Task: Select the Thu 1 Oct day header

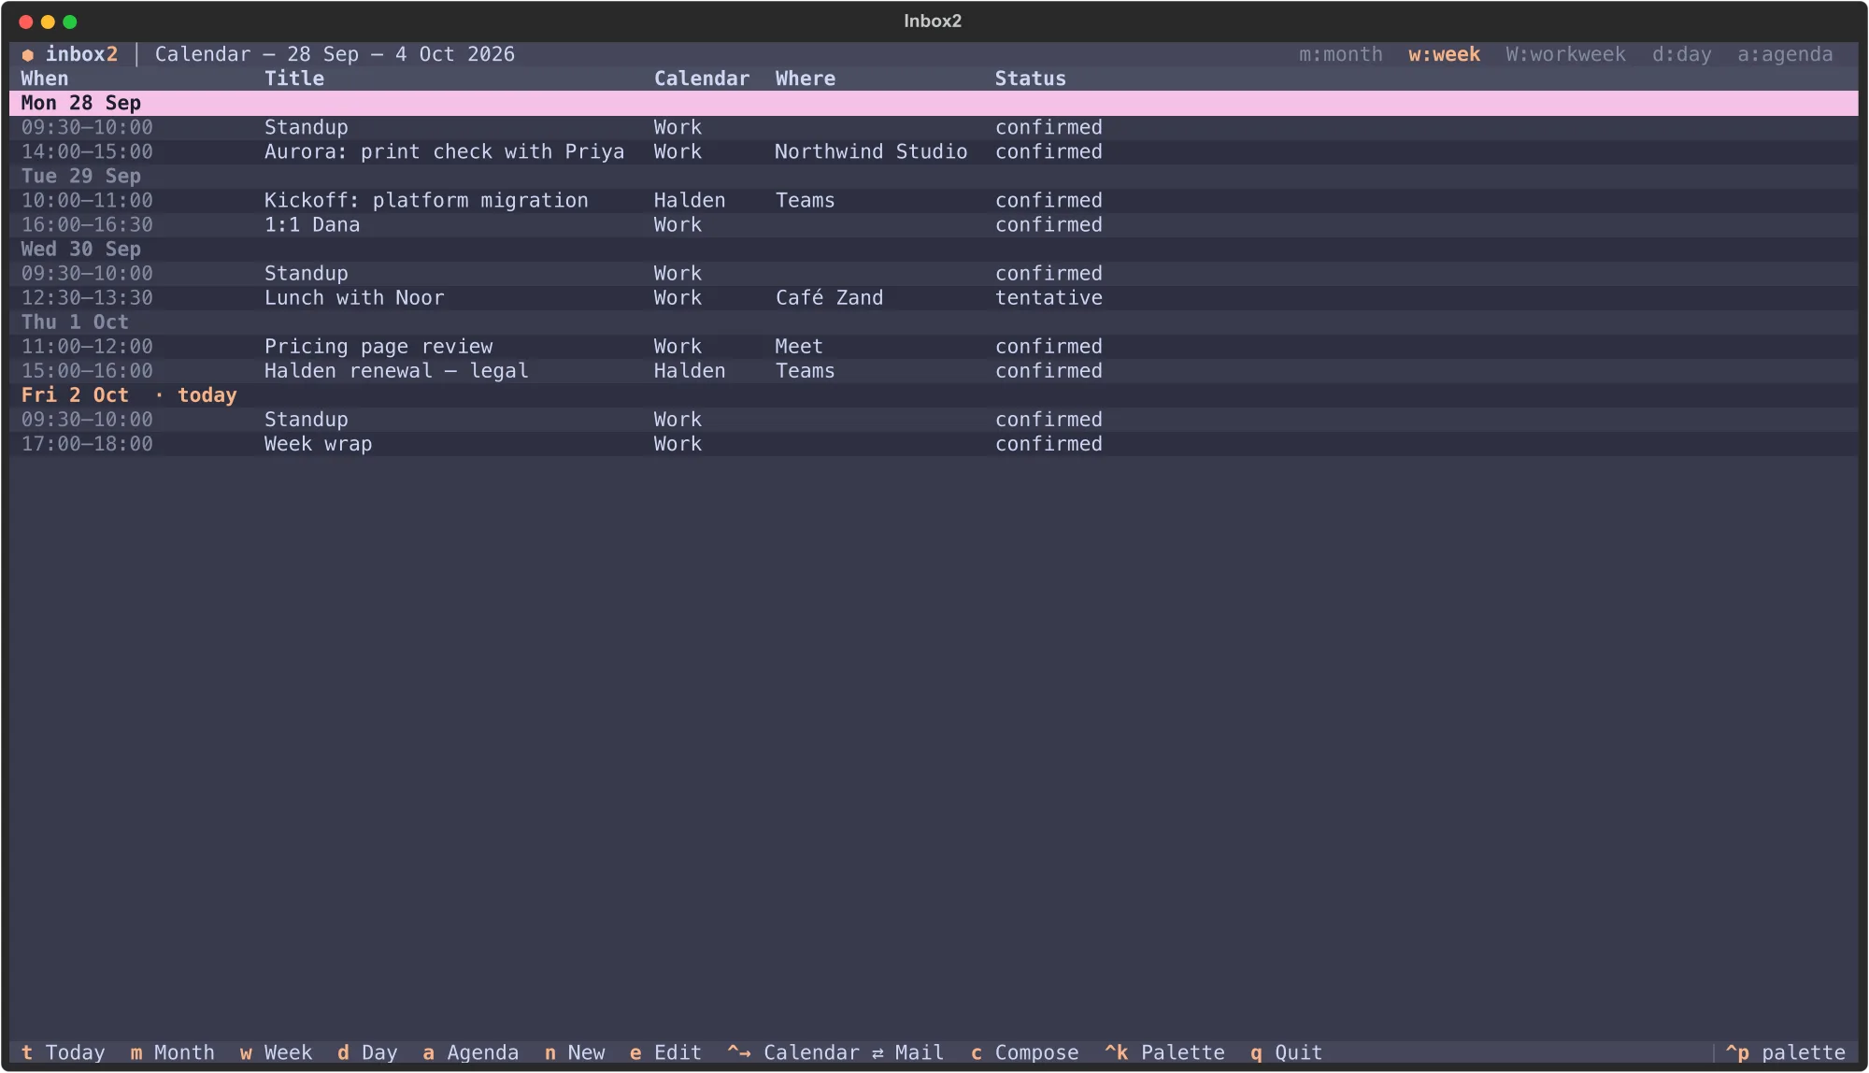Action: [x=934, y=322]
